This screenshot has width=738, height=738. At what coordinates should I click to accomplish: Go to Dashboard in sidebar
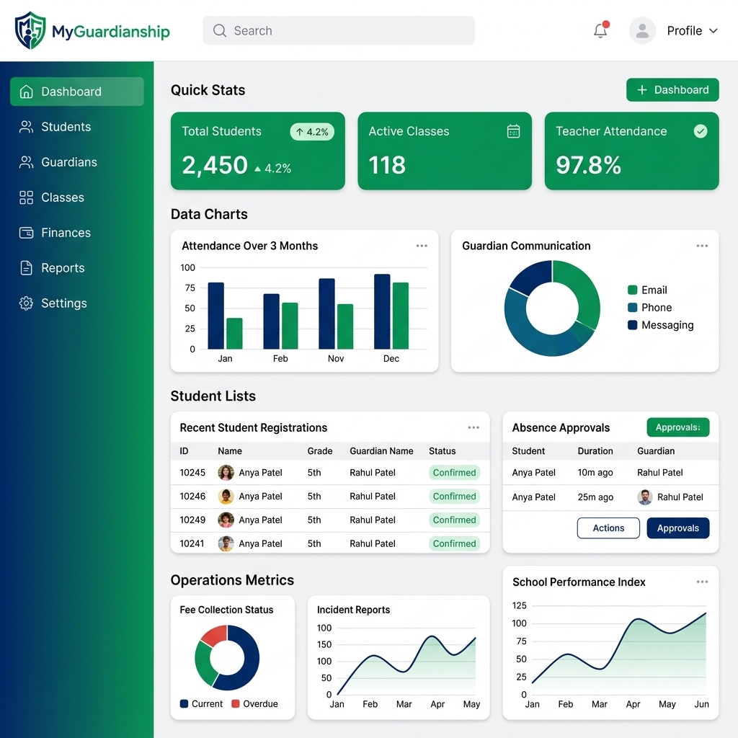[76, 92]
